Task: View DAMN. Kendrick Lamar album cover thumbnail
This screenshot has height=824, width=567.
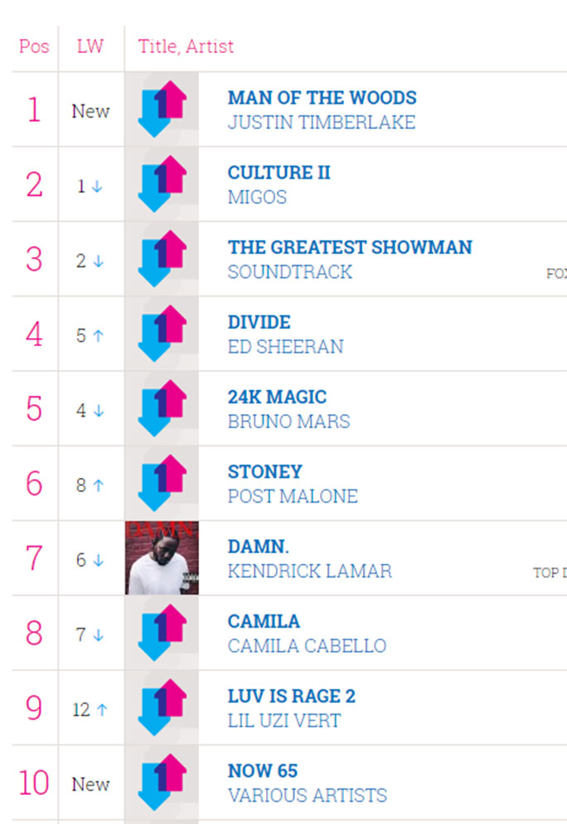Action: (x=162, y=558)
